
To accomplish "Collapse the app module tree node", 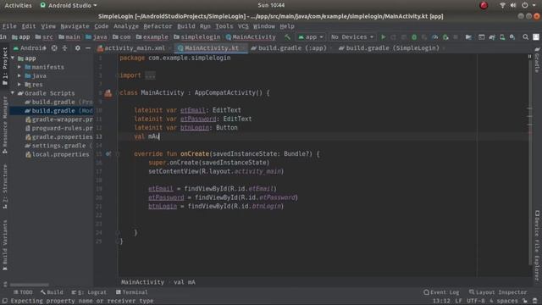I will coord(14,58).
